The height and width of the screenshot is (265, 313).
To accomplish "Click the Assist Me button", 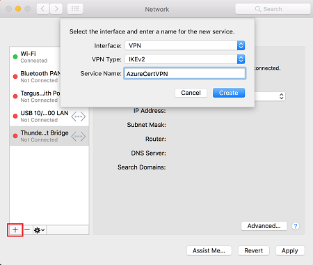I will 209,250.
